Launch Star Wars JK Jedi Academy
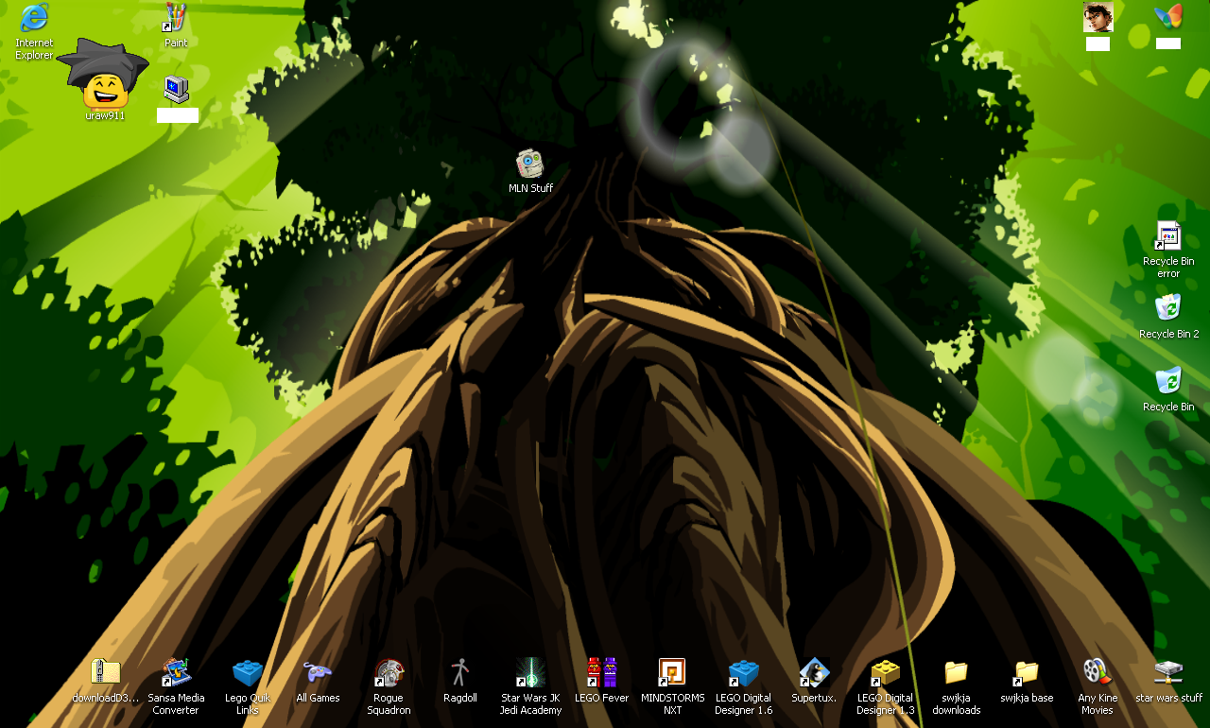The height and width of the screenshot is (728, 1210). 530,672
